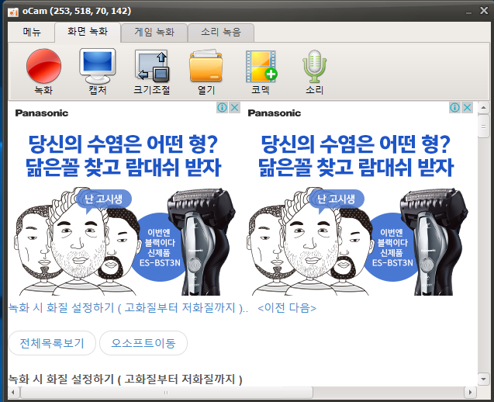Click the <이전 다음> navigation link
Screen dimensions: 494x402
click(287, 308)
